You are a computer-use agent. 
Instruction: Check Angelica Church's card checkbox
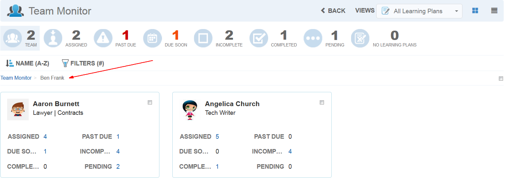click(322, 103)
